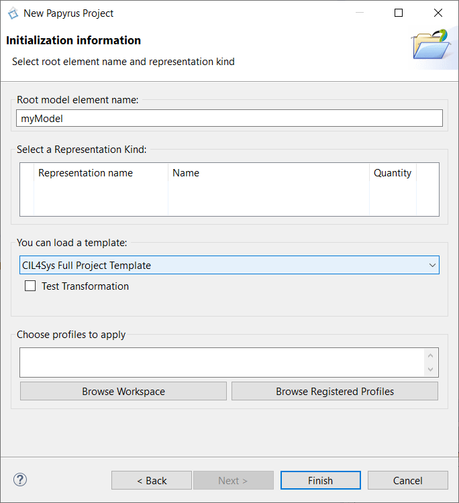Click the Back button
The width and height of the screenshot is (459, 503).
[x=152, y=480]
